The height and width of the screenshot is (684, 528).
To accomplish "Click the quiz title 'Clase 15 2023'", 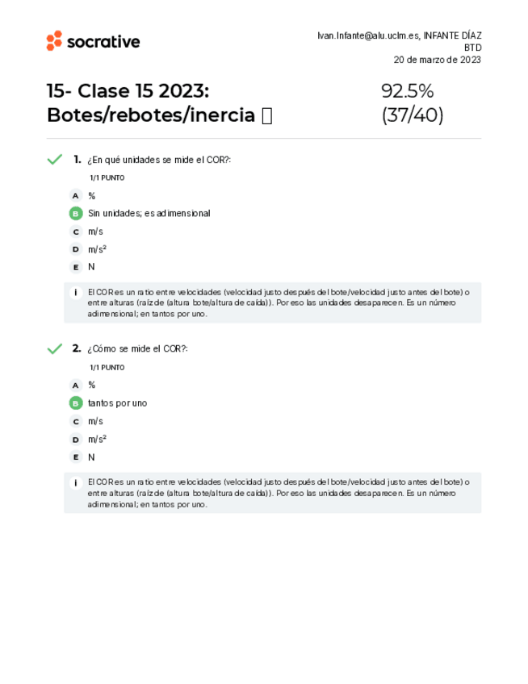I will pos(144,91).
